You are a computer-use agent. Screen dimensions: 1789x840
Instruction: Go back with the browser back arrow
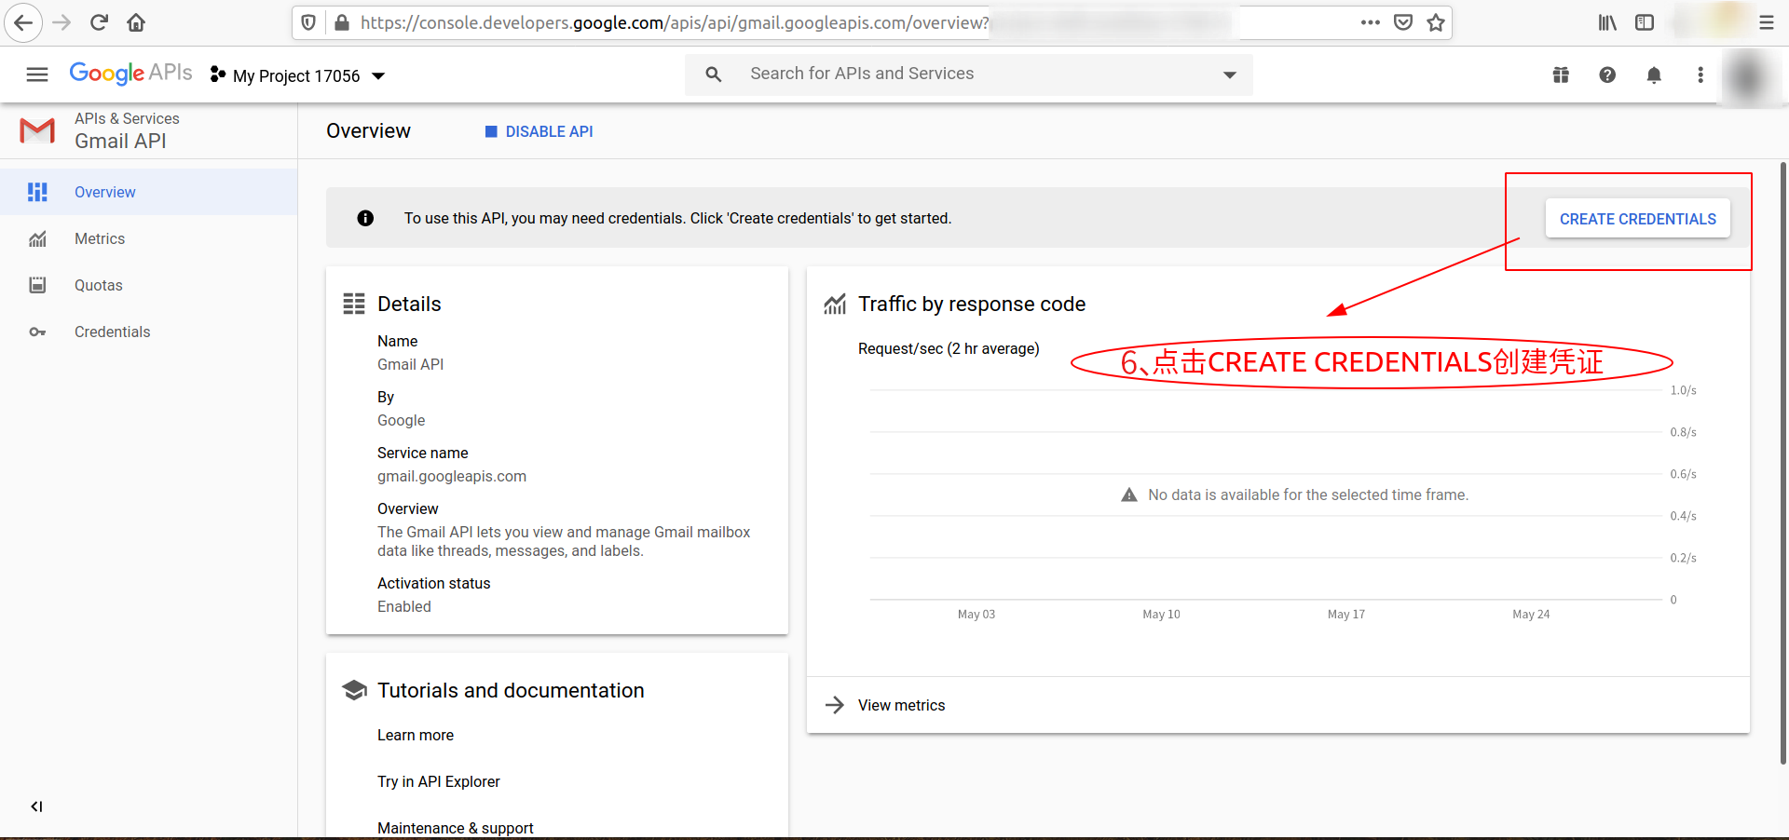(23, 22)
